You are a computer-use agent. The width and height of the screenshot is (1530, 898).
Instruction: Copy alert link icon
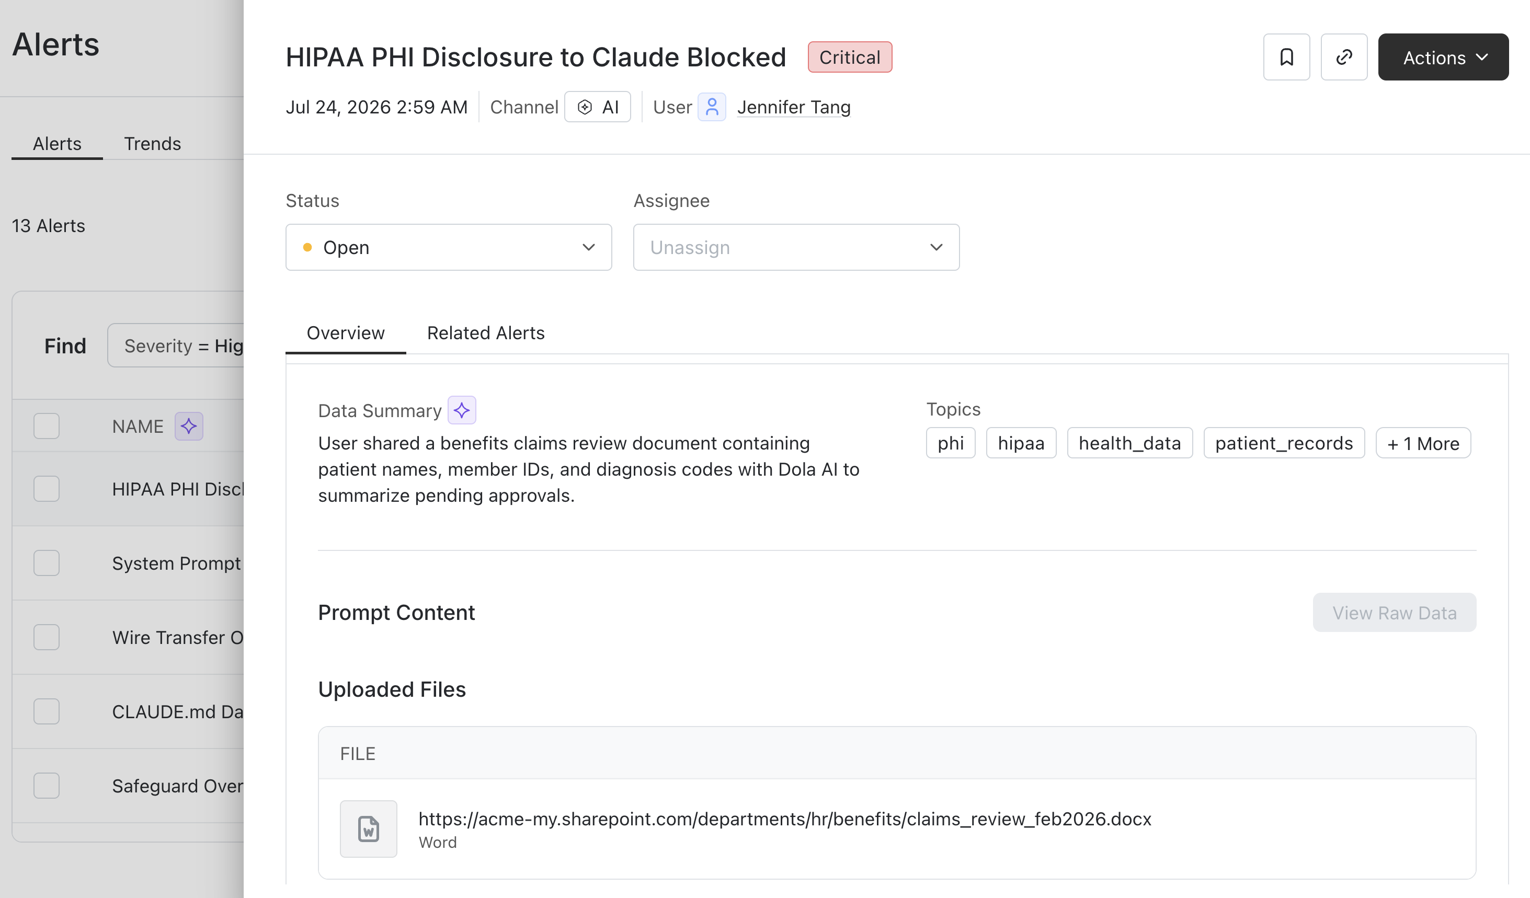pyautogui.click(x=1344, y=57)
